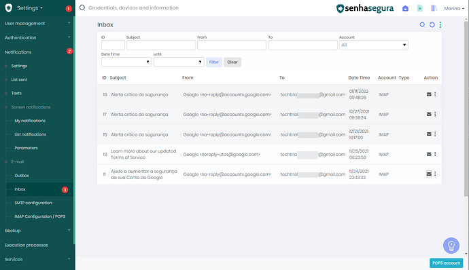Open Execution processes in the sidebar

click(x=27, y=245)
